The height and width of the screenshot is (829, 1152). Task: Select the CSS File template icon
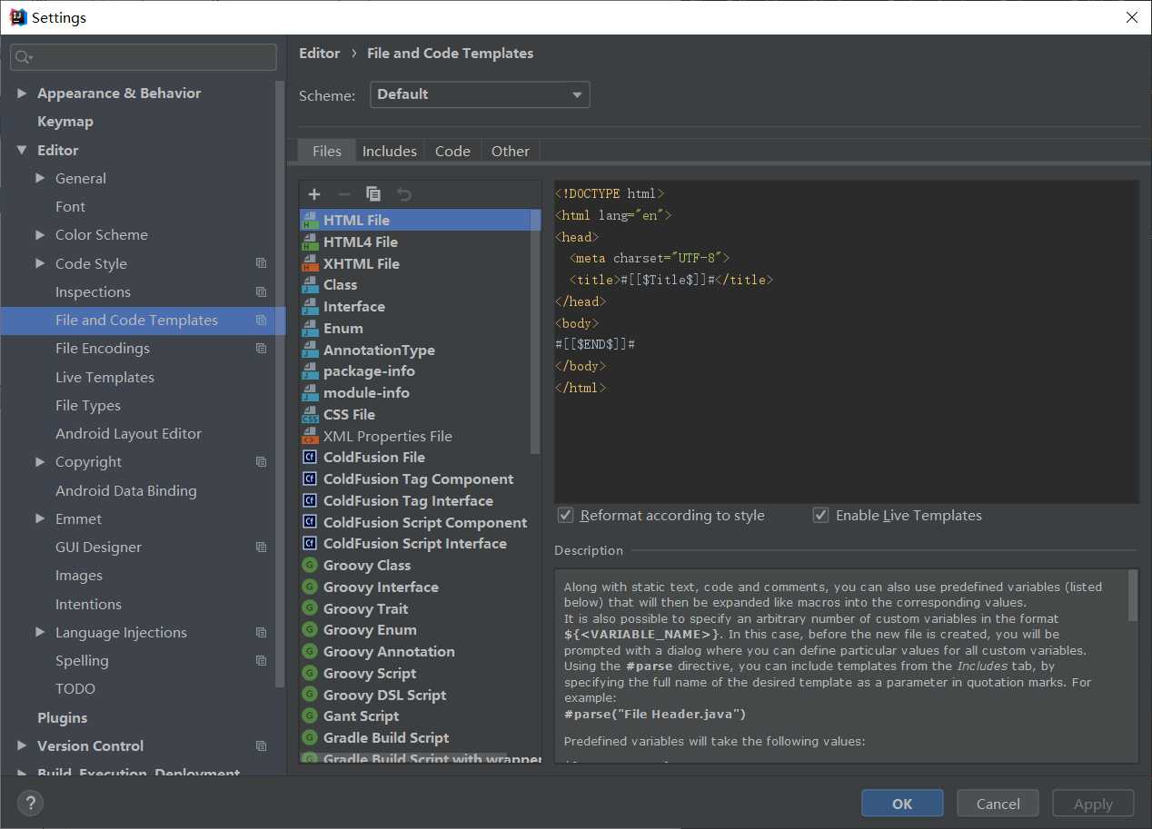click(310, 415)
